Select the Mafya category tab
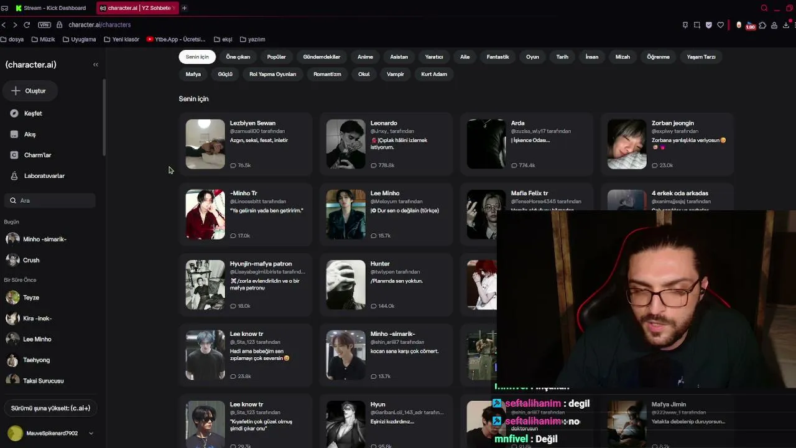796x448 pixels. coord(193,74)
